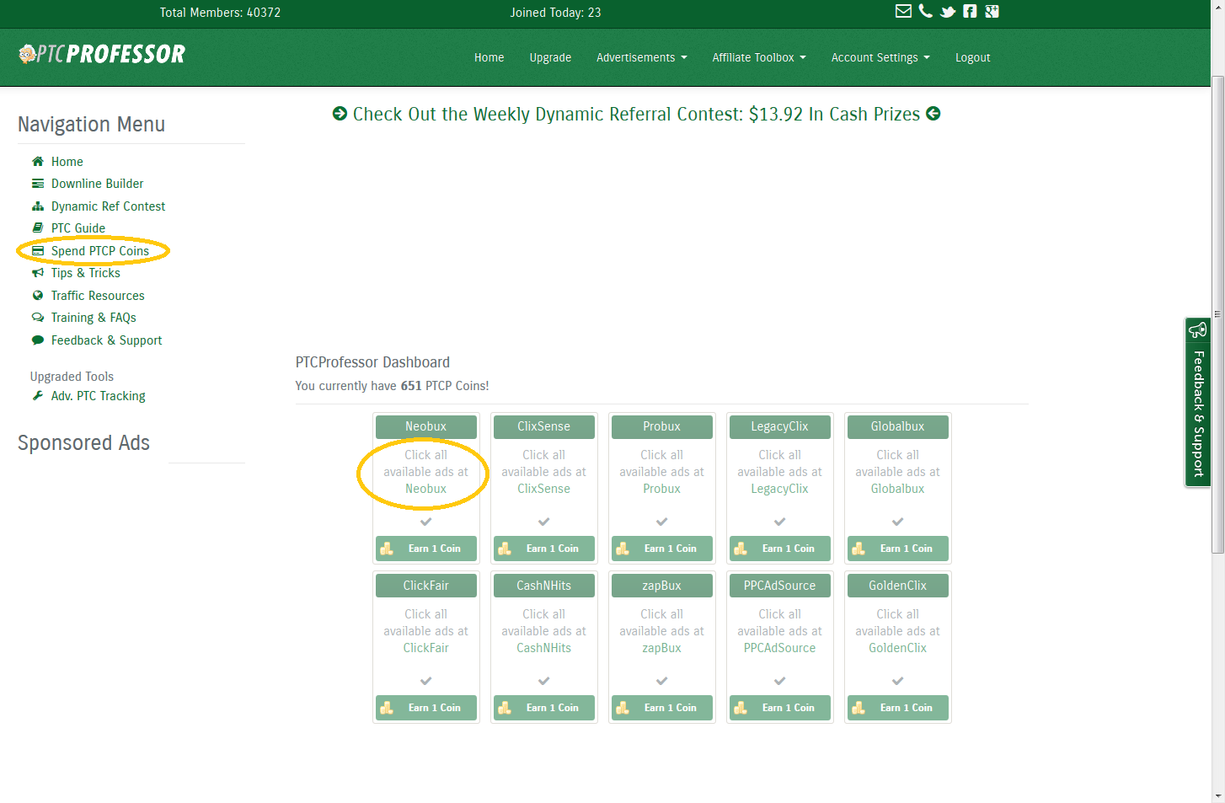Click the checkmark under Probux card

(662, 522)
